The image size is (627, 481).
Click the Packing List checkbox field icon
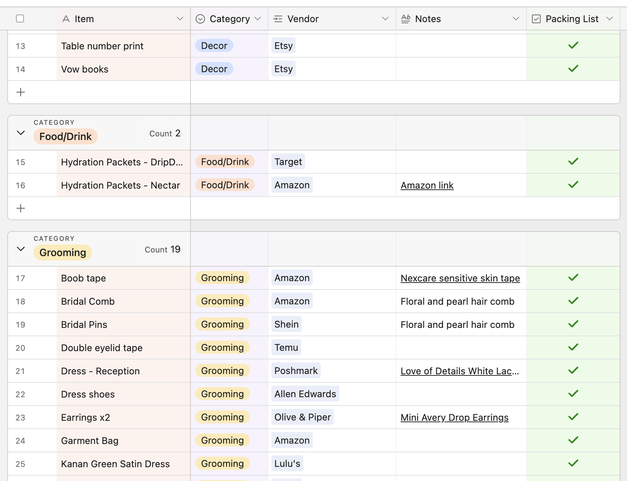(536, 19)
